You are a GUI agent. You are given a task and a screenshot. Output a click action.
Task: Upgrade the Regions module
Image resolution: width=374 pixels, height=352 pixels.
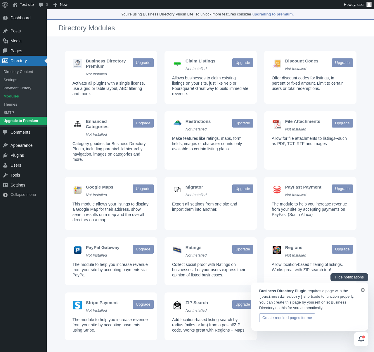tap(342, 249)
